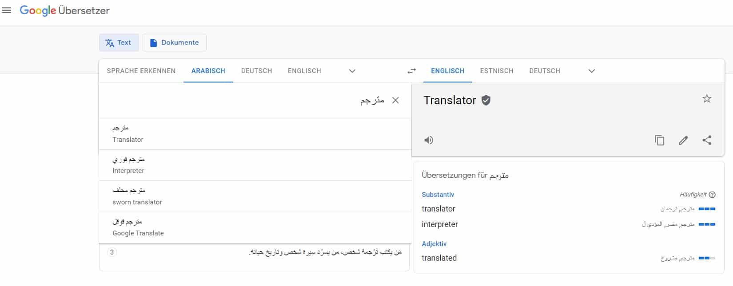Share the translation

pos(707,140)
